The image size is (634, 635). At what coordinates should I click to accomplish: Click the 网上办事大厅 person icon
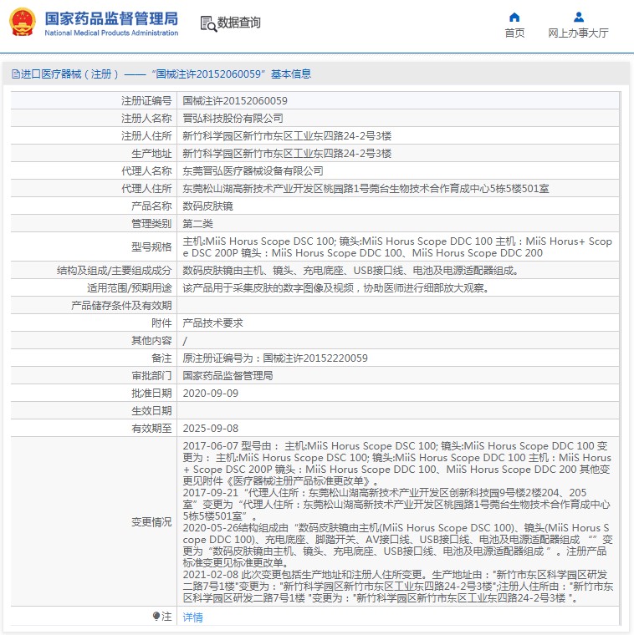pos(579,17)
